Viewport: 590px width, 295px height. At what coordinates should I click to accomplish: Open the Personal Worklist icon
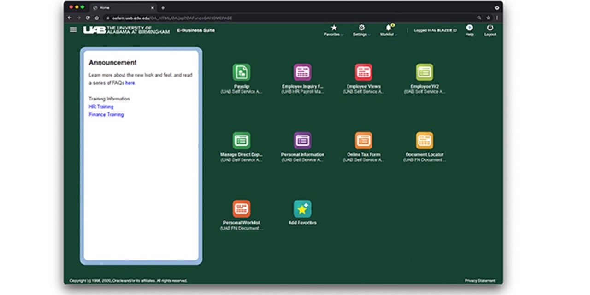[241, 208]
